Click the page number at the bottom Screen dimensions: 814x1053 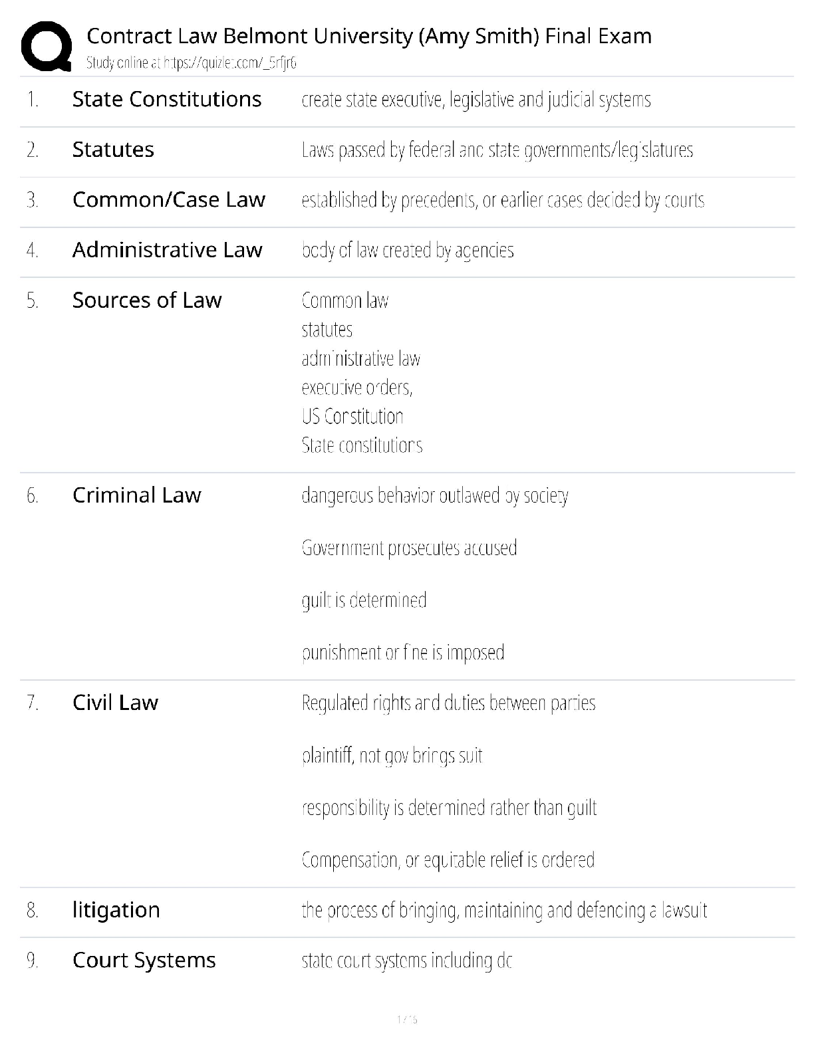tap(406, 1019)
